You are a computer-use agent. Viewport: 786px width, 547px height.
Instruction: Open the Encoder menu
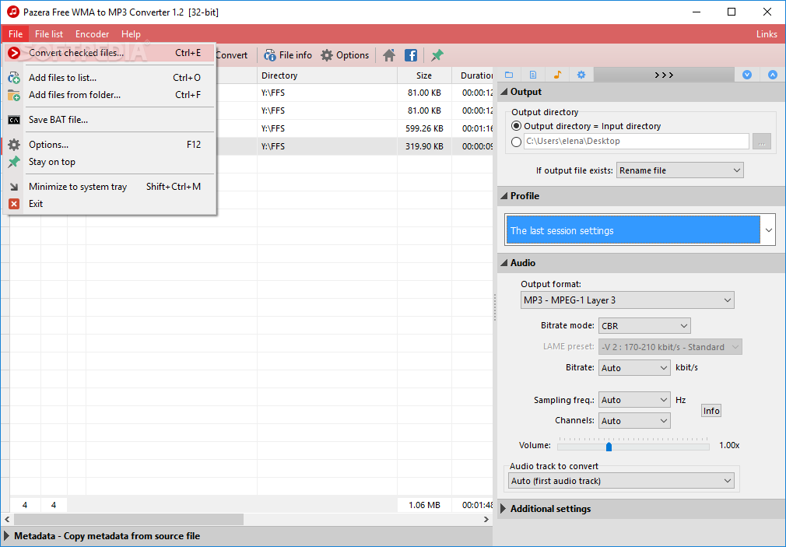[x=93, y=34]
